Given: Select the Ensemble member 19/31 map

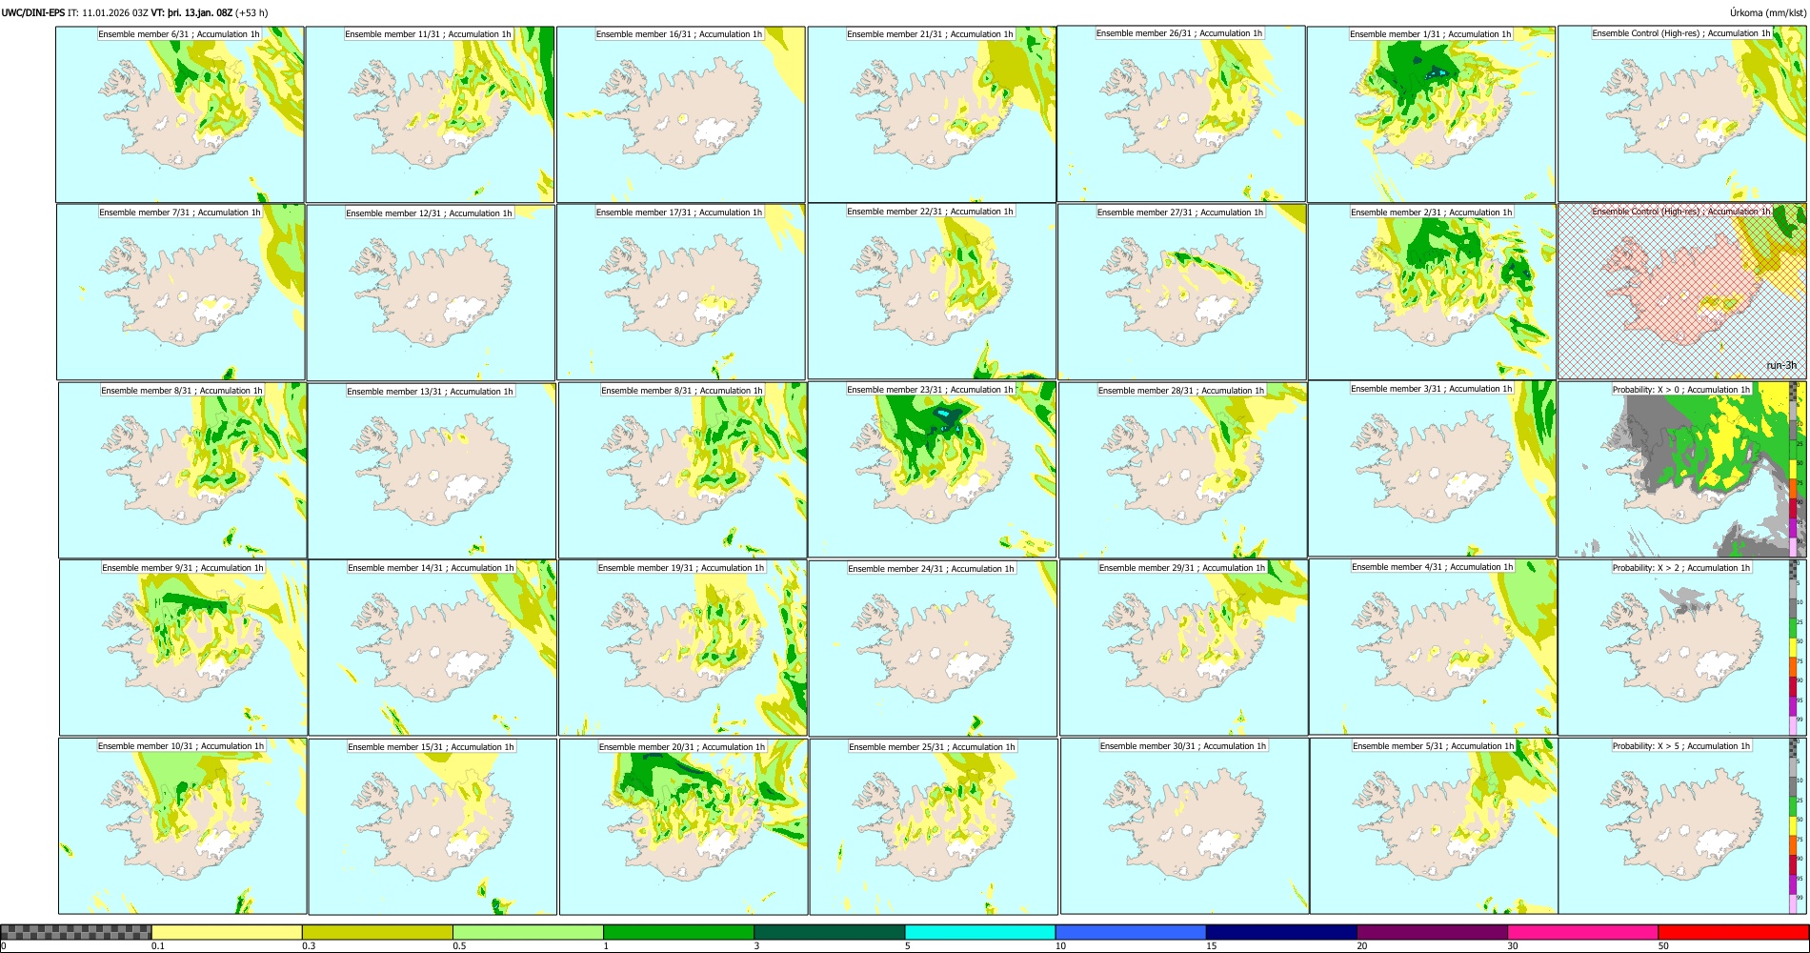Looking at the screenshot, I should [x=682, y=648].
